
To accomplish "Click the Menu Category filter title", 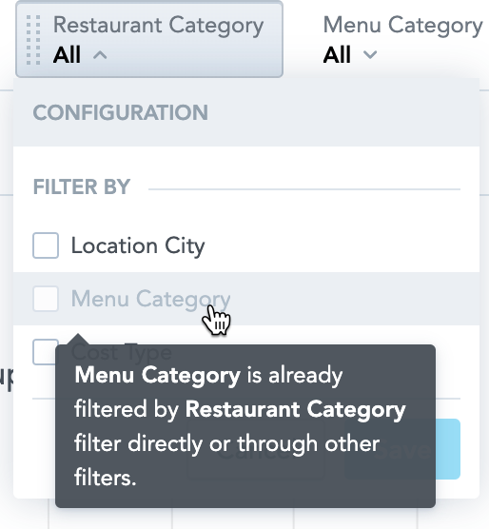I will [x=403, y=26].
